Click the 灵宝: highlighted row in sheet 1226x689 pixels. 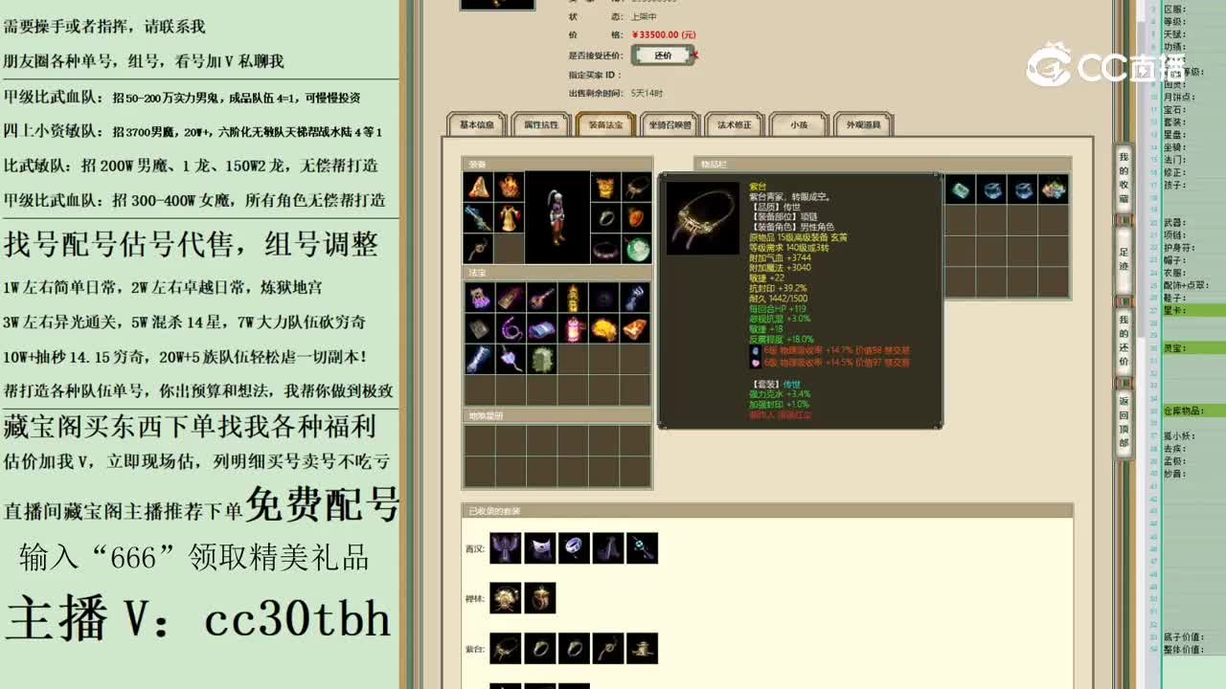click(1193, 348)
